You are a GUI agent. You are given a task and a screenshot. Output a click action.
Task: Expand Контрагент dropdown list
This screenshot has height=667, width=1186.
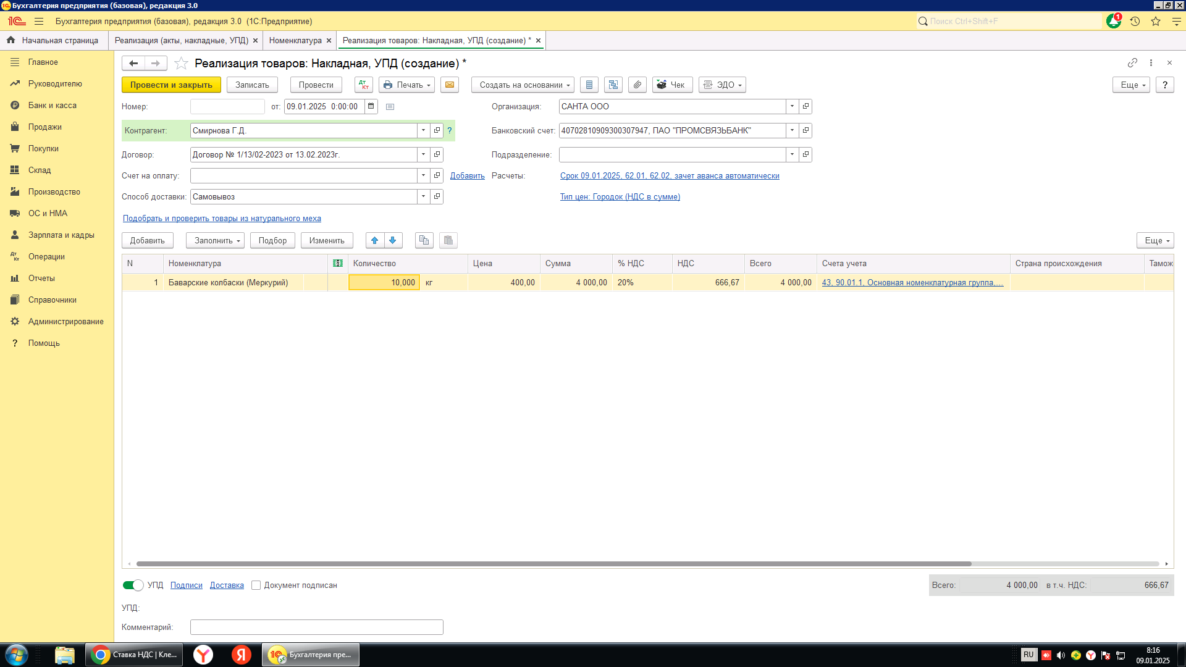coord(423,130)
